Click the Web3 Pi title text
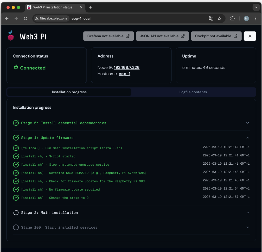 (x=33, y=37)
